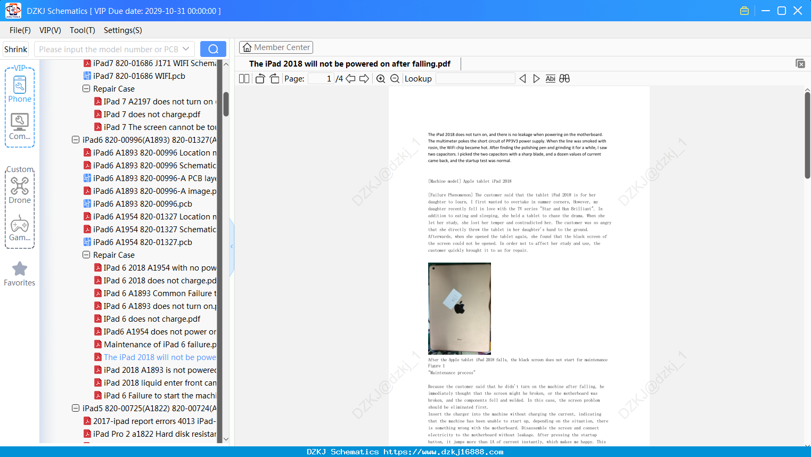Open model number dropdown arrow

[x=186, y=49]
